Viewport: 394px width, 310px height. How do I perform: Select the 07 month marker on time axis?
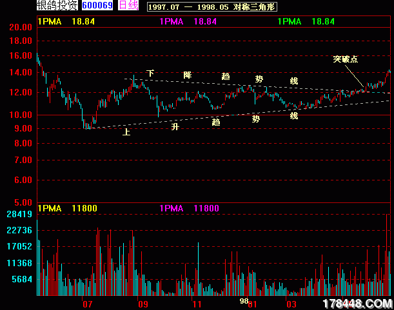88,304
